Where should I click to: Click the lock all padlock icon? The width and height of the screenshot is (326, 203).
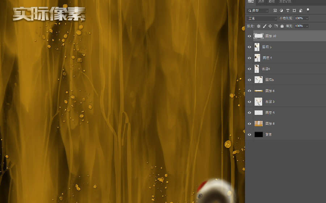282,26
